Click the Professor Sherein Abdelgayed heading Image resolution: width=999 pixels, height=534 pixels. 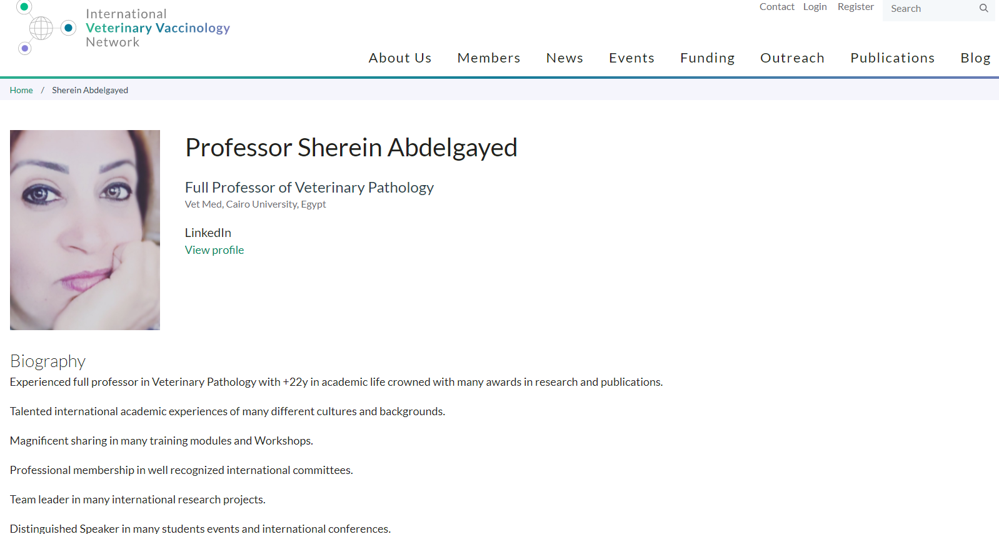351,148
